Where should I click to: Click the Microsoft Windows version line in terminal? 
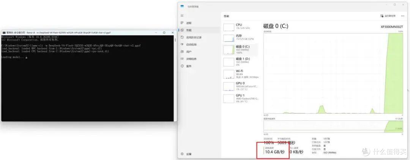pos(30,37)
